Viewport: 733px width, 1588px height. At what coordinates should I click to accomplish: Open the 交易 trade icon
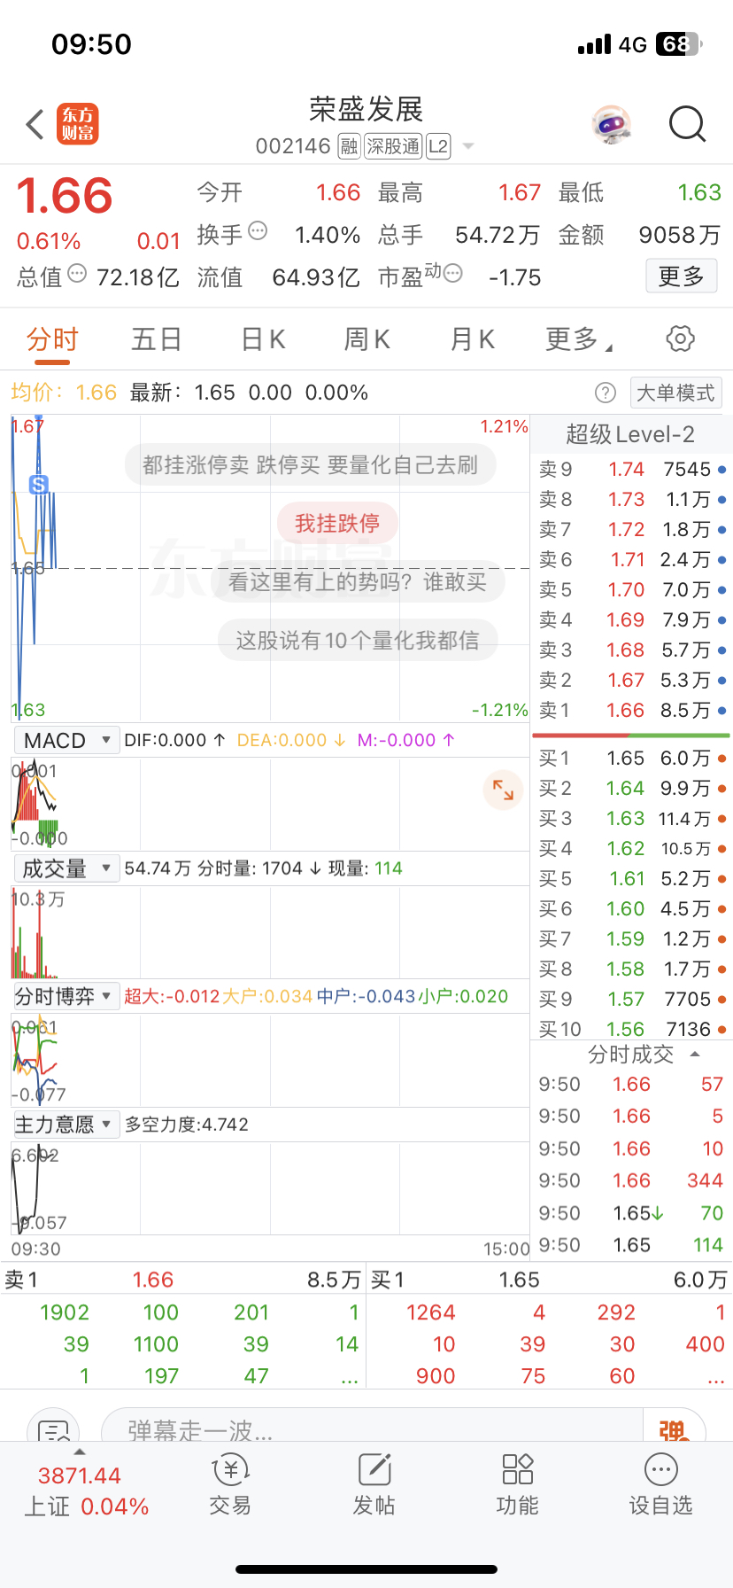click(230, 1486)
